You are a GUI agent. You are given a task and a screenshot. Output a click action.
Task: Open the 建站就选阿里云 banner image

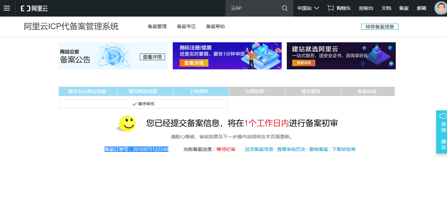pos(341,56)
